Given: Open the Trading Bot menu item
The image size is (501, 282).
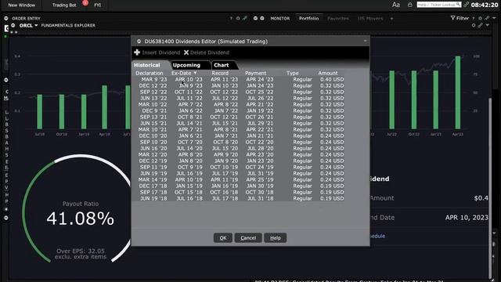Looking at the screenshot, I should click(64, 5).
